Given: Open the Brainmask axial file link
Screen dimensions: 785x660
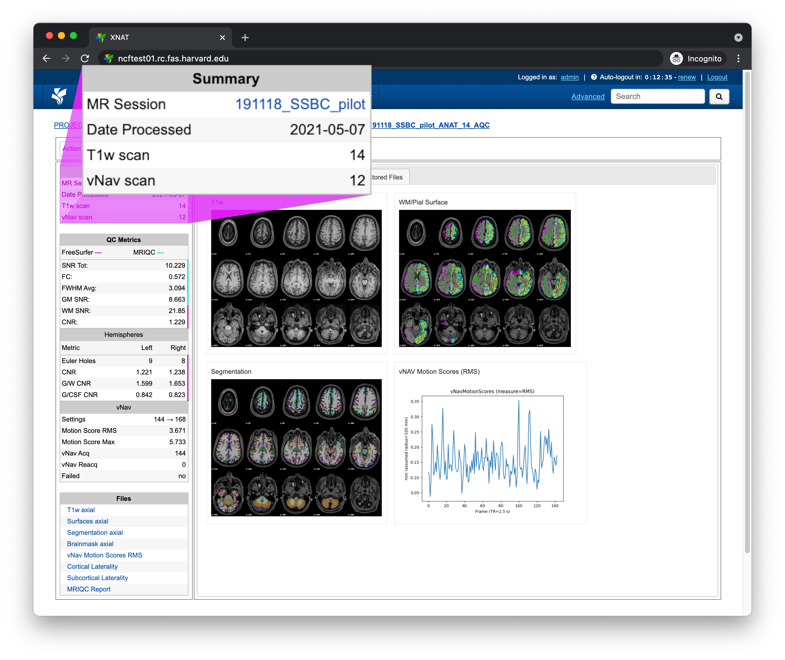Looking at the screenshot, I should click(x=90, y=544).
